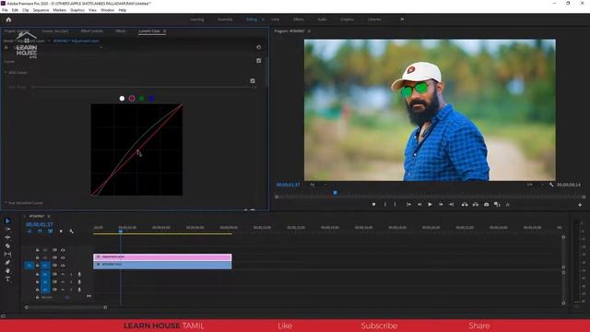The width and height of the screenshot is (590, 332).
Task: Click the Comparison View button
Action: coord(497,205)
